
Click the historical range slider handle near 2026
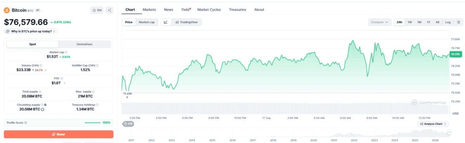point(449,133)
